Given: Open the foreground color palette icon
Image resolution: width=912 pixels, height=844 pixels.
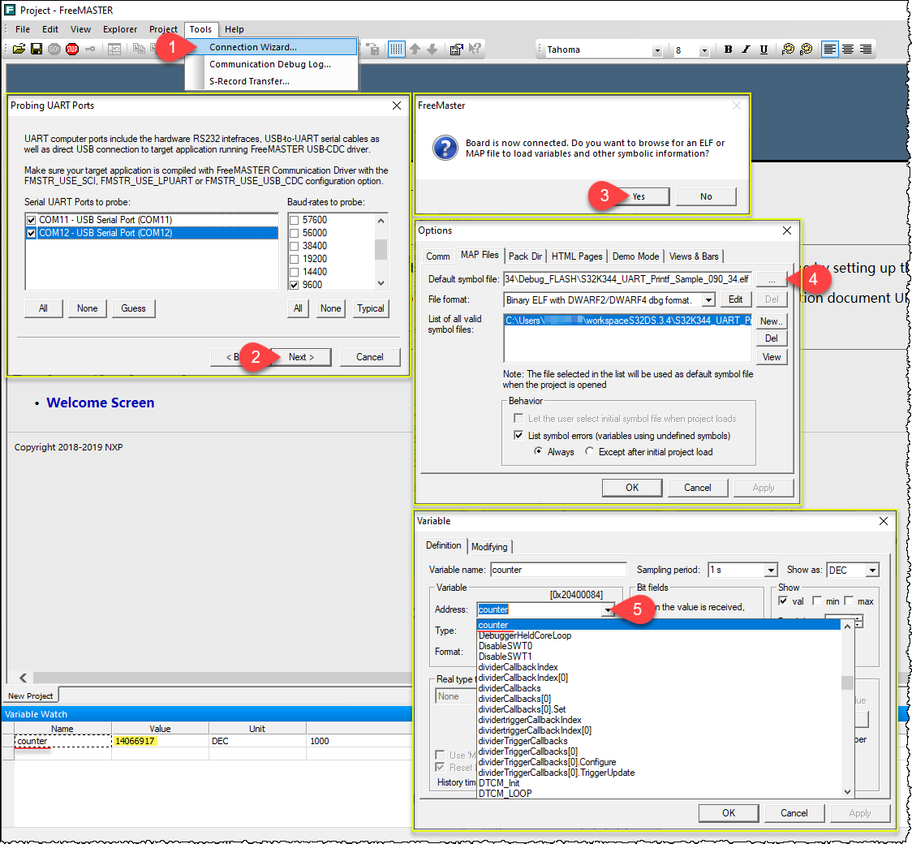Looking at the screenshot, I should [788, 50].
